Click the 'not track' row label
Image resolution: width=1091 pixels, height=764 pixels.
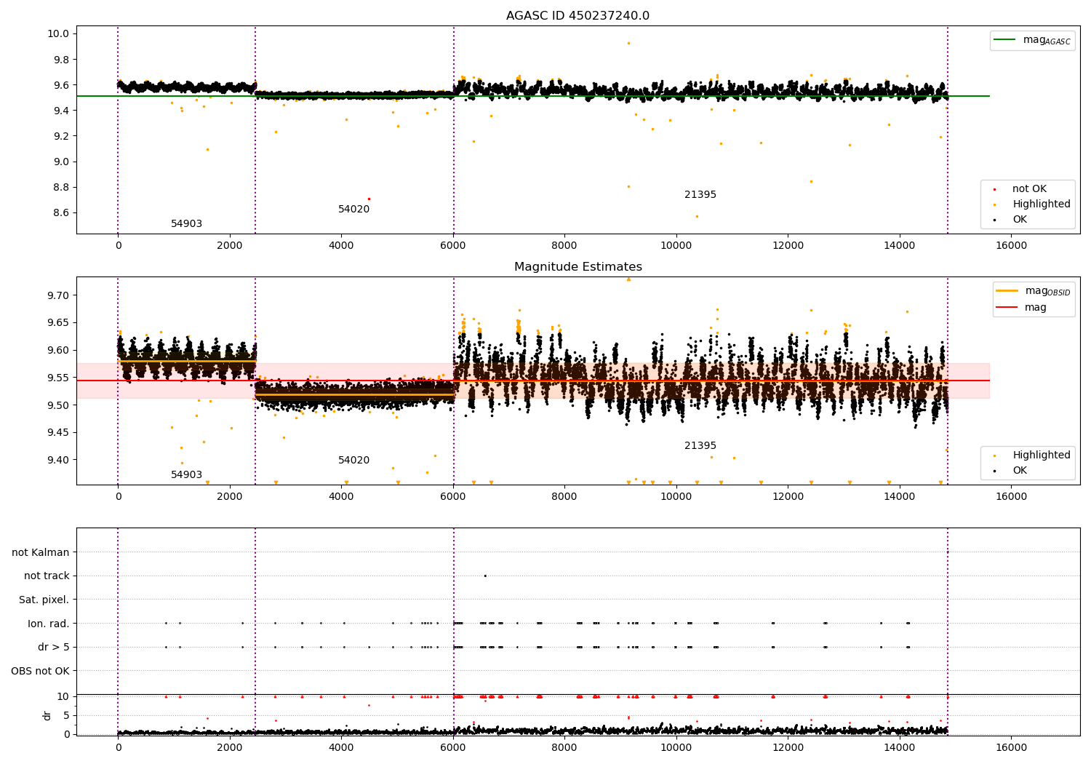coord(47,576)
